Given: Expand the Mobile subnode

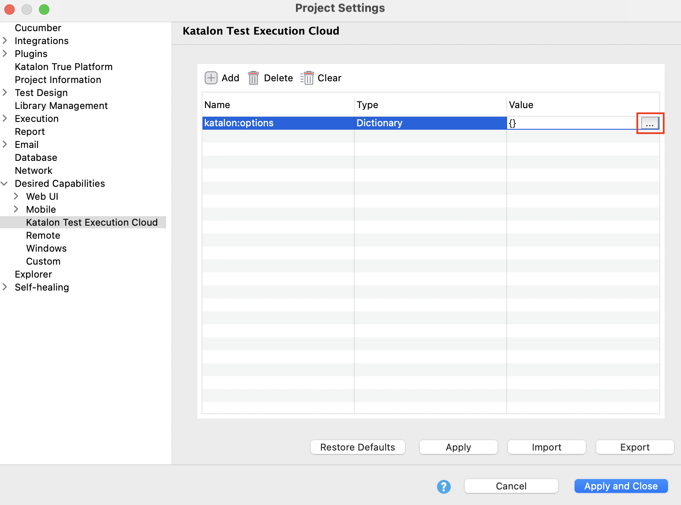Looking at the screenshot, I should point(16,209).
